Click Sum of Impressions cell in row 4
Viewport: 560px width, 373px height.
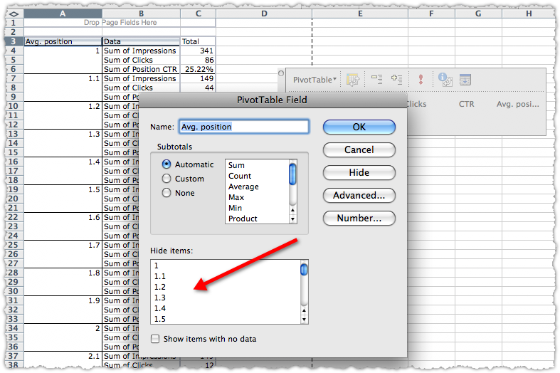pos(141,51)
